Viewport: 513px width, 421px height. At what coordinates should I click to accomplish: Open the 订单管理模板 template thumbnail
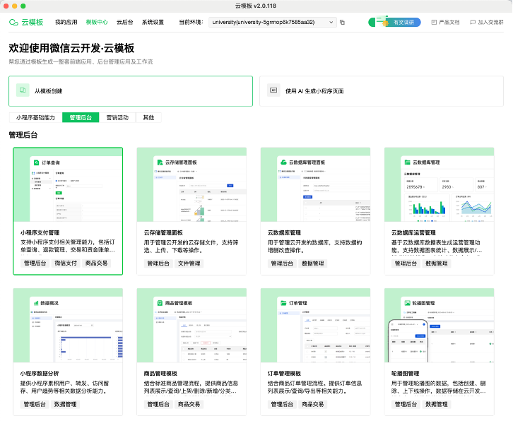coord(315,325)
